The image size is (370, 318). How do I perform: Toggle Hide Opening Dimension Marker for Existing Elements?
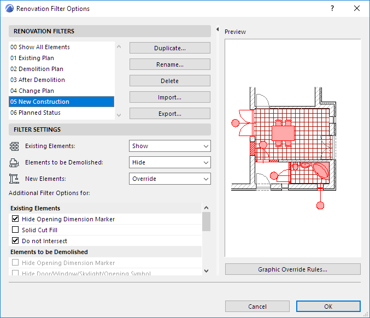tap(15, 219)
